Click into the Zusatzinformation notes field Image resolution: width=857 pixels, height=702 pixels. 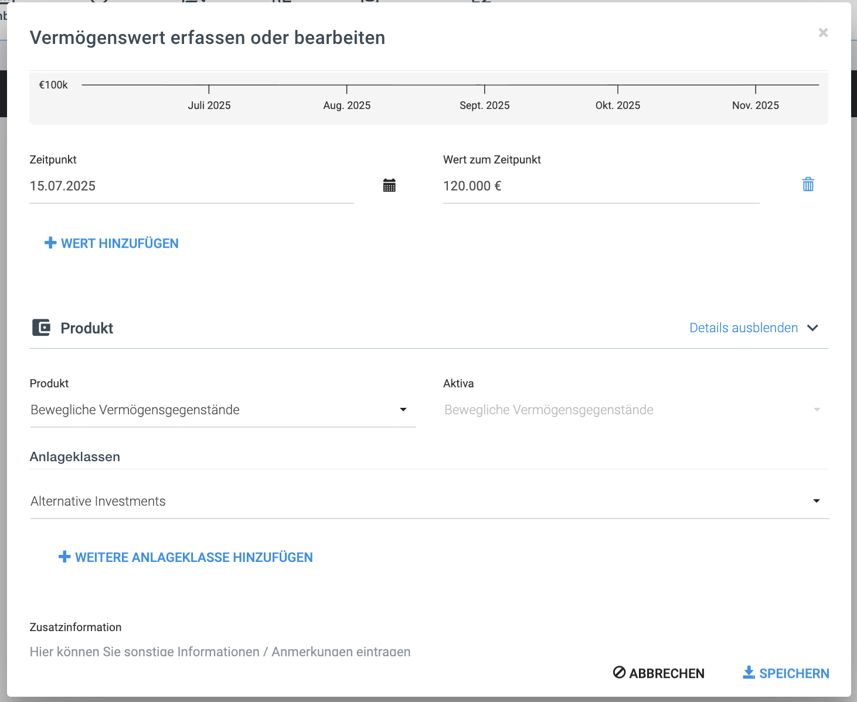point(220,652)
